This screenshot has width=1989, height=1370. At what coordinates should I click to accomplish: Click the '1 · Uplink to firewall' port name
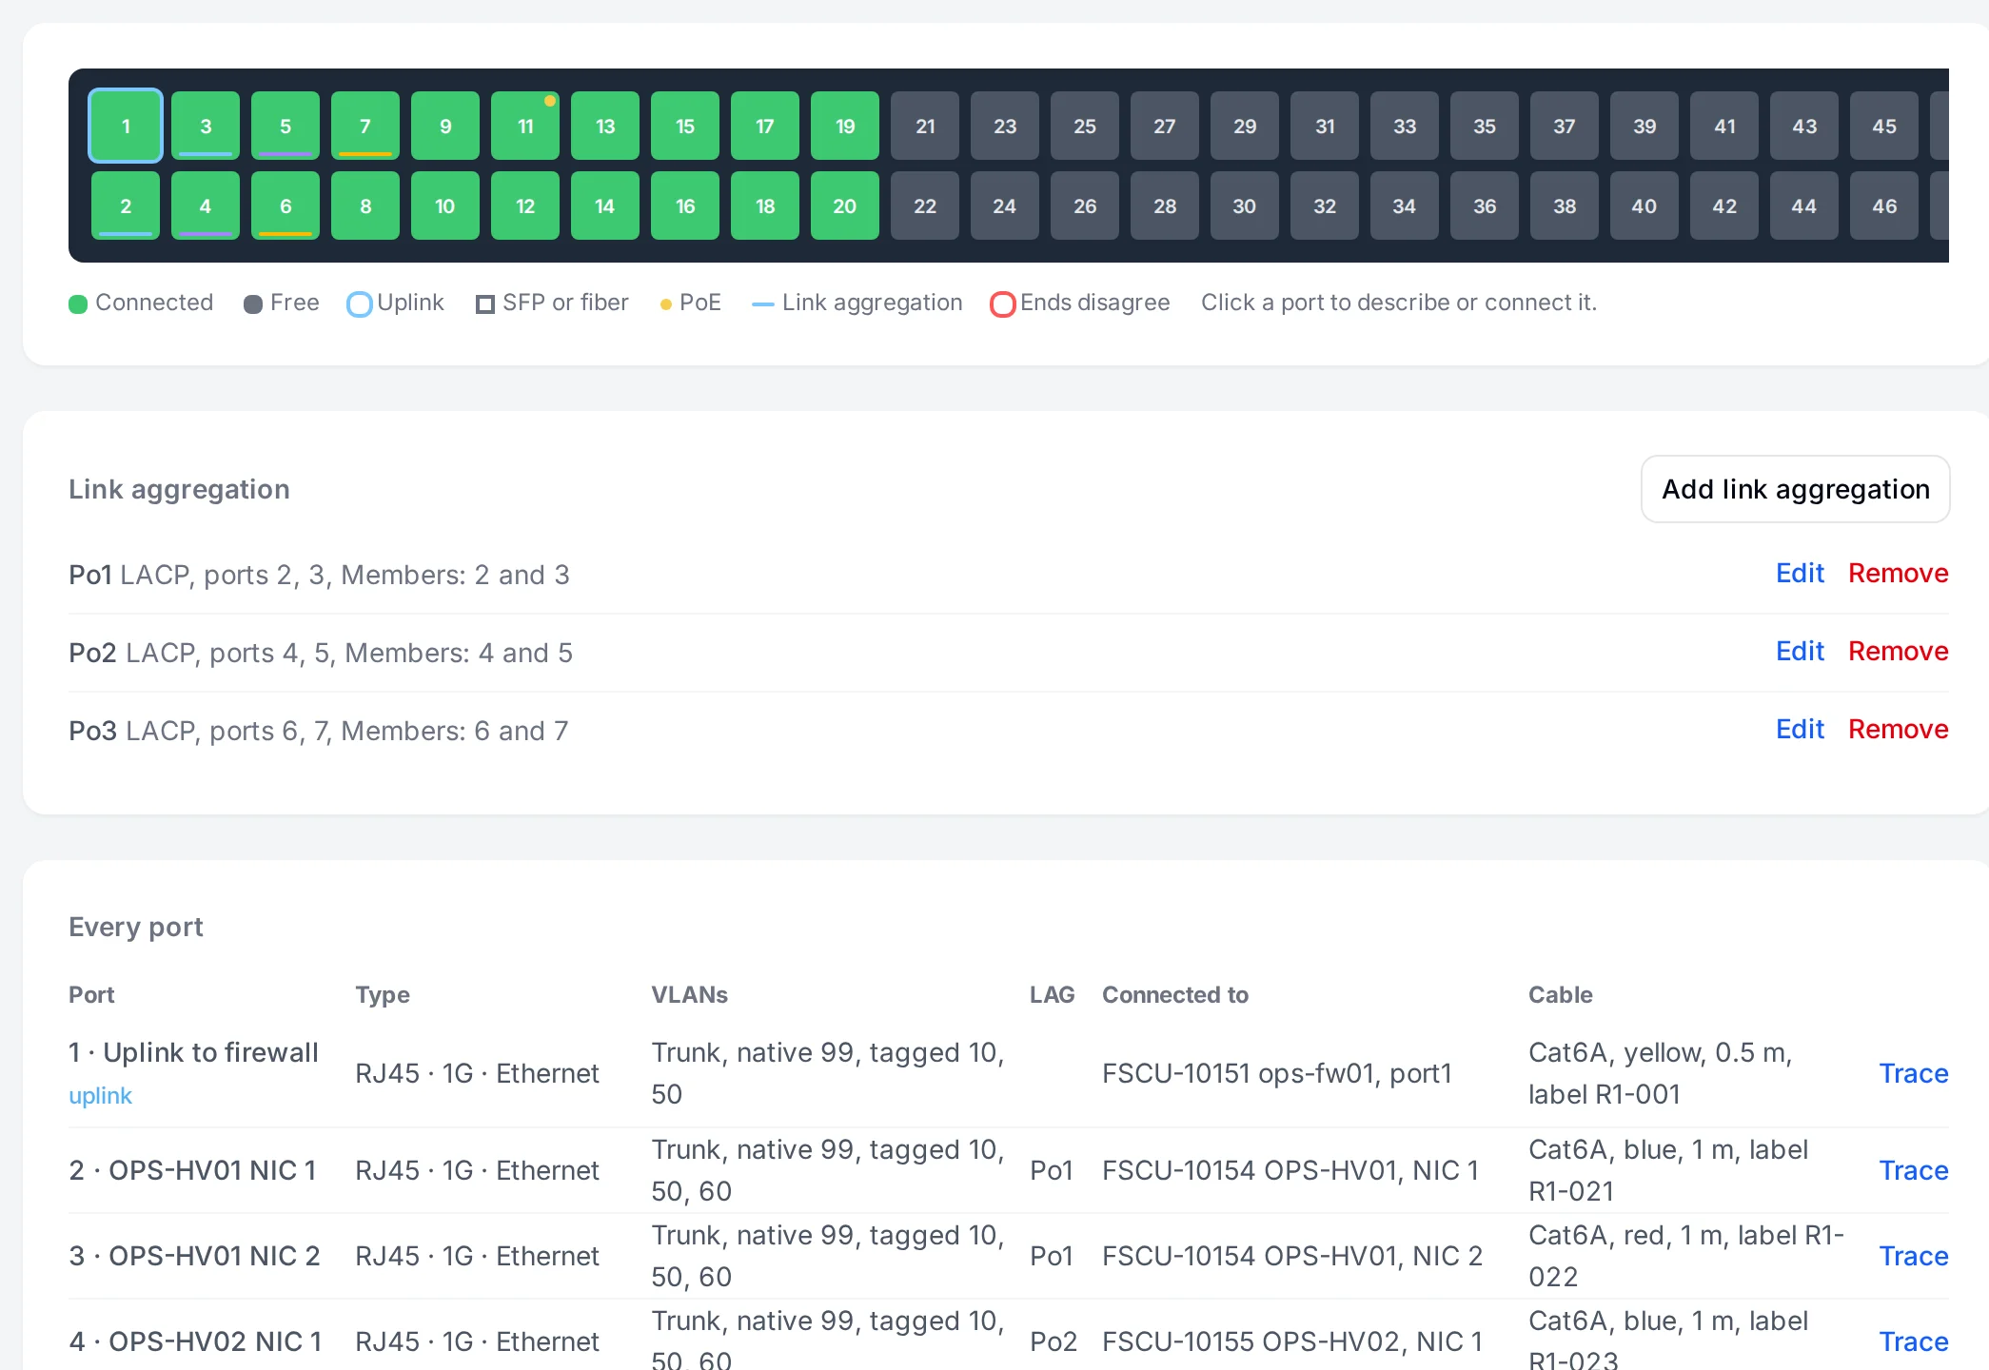(193, 1052)
